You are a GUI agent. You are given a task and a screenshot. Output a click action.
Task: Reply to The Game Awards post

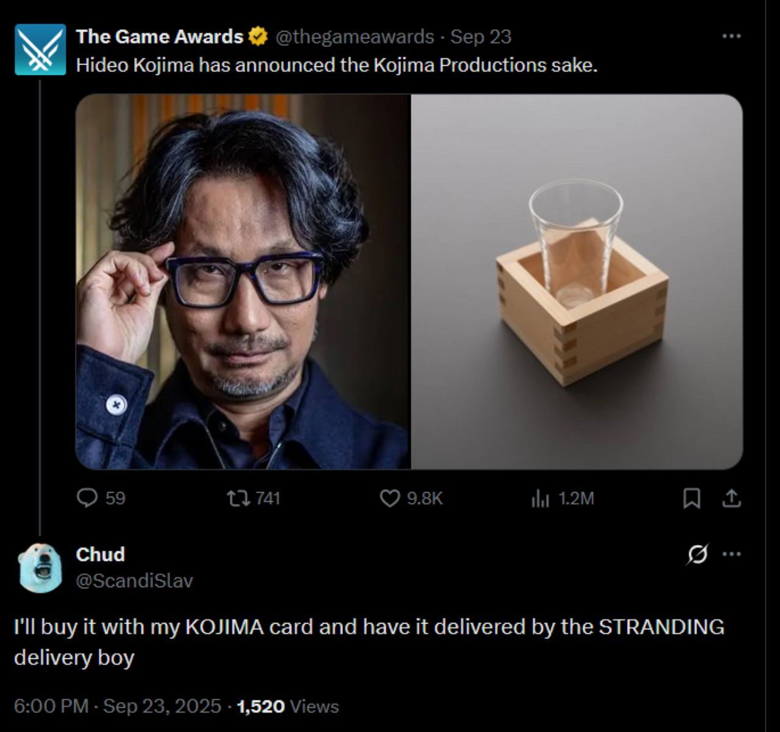[88, 499]
